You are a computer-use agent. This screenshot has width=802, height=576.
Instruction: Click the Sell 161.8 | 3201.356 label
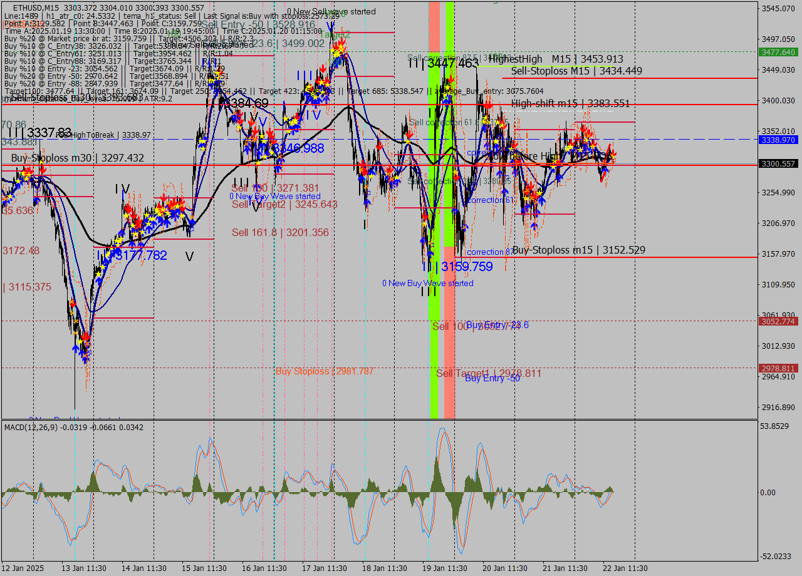280,232
